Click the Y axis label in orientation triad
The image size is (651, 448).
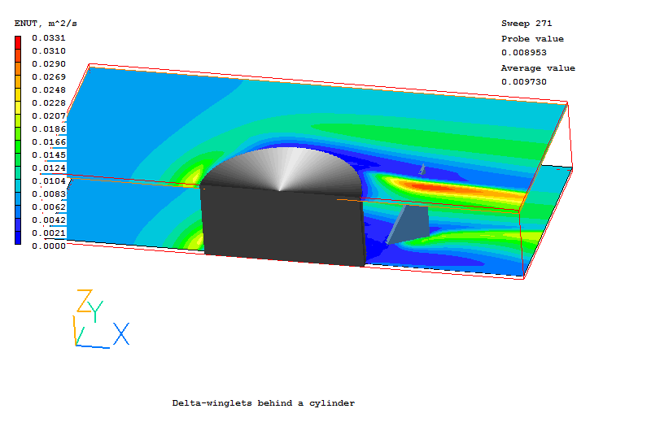tap(97, 311)
